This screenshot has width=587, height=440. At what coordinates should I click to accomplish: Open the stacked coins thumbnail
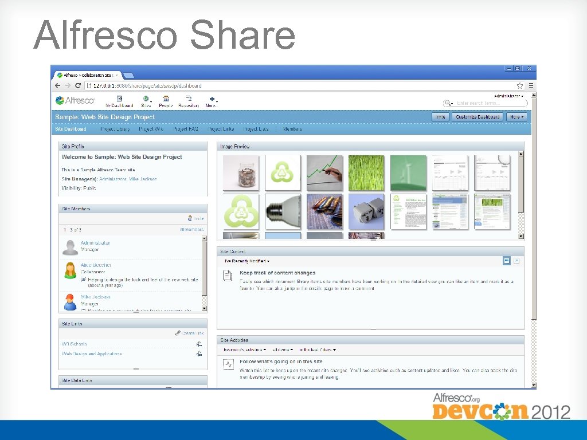pos(324,211)
